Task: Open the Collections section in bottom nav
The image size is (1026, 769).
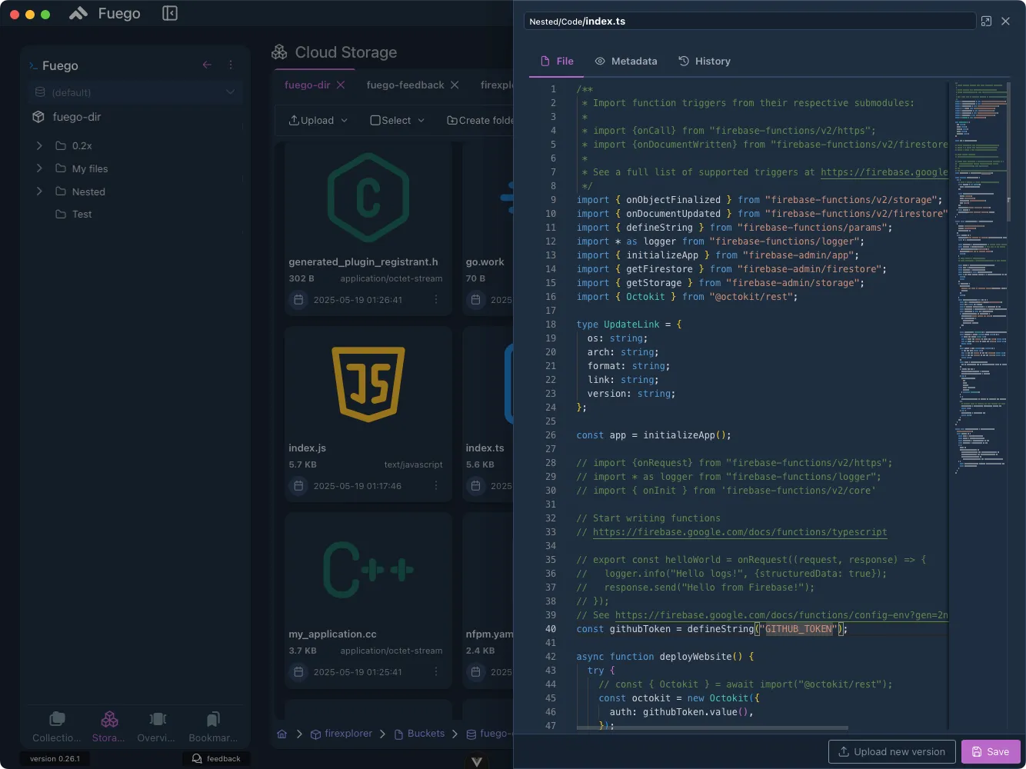Action: click(x=57, y=726)
